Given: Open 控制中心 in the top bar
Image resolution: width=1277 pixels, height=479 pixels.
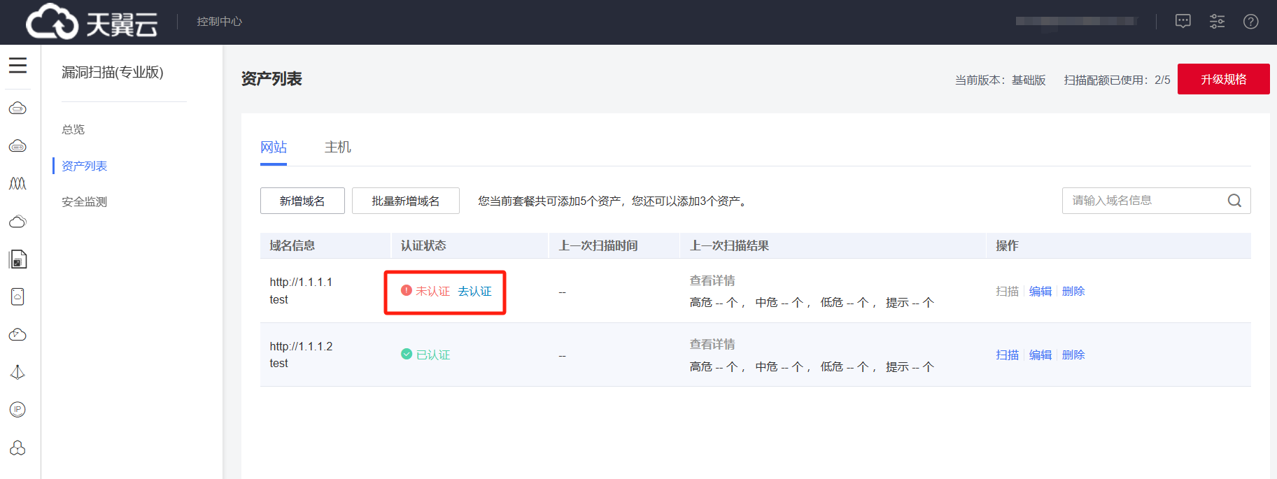Looking at the screenshot, I should [x=219, y=22].
